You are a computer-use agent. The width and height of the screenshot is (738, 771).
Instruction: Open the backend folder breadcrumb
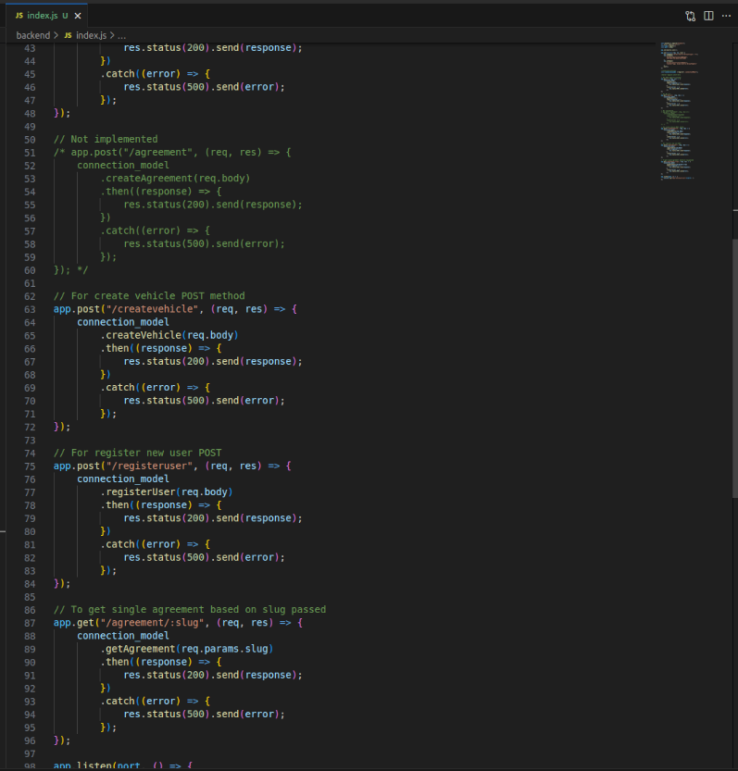coord(32,35)
